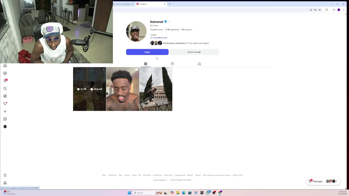Screen dimensions: 349x196
Task: Open the More hamburger menu in sidebar
Action: click(5, 175)
